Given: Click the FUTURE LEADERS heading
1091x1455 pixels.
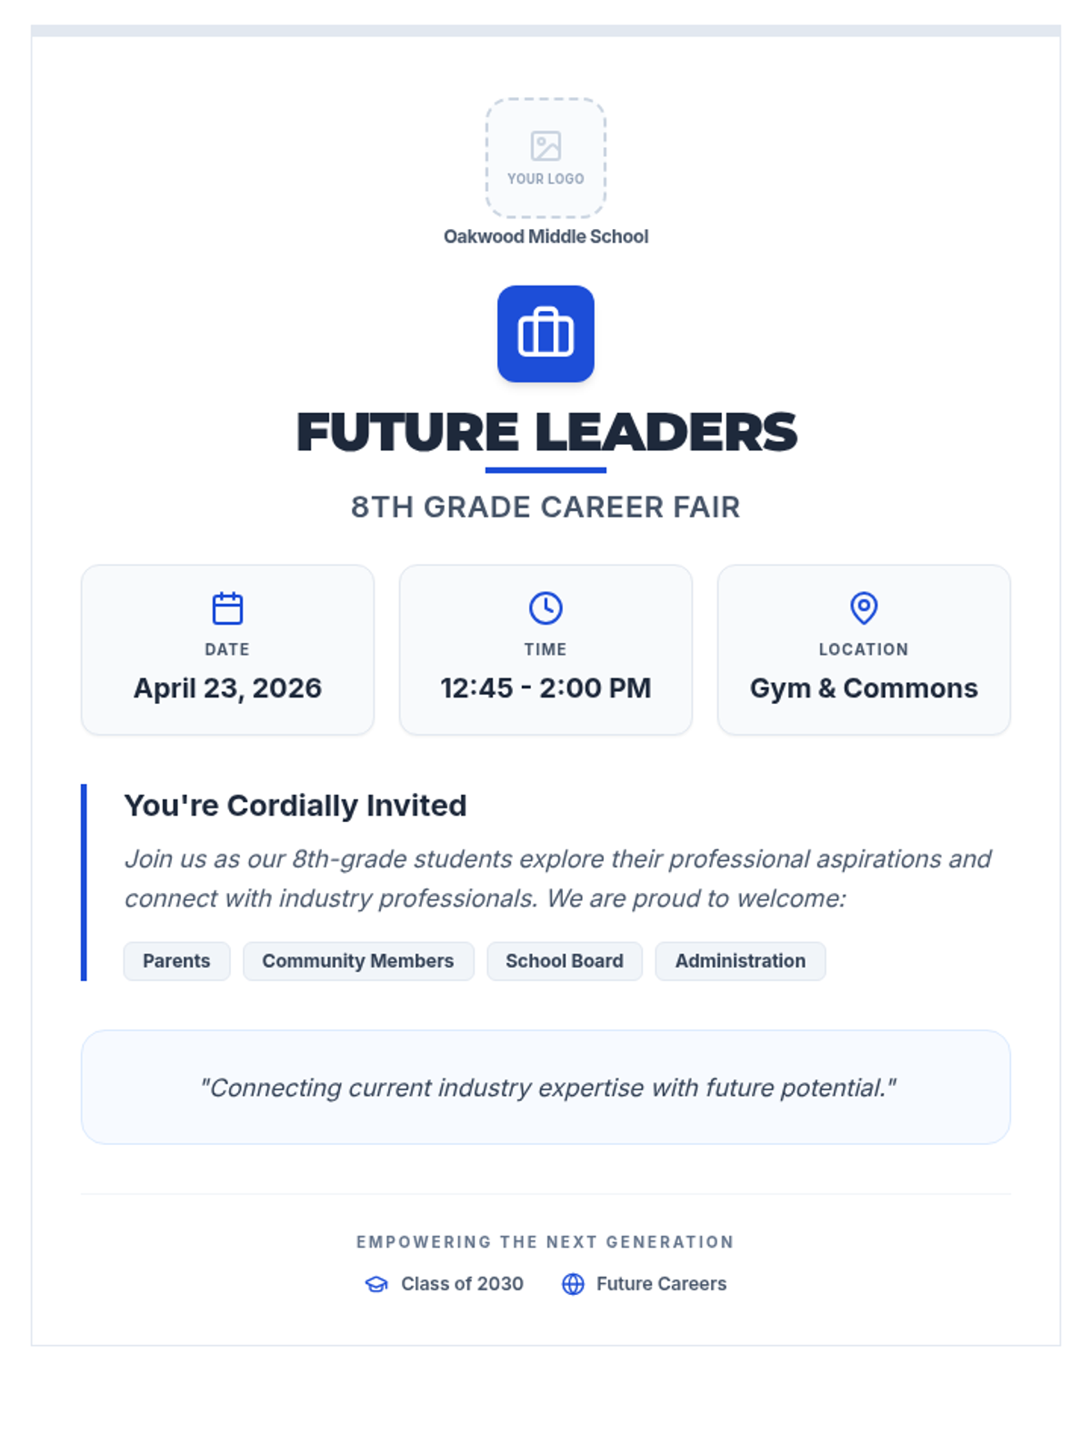Looking at the screenshot, I should (545, 432).
